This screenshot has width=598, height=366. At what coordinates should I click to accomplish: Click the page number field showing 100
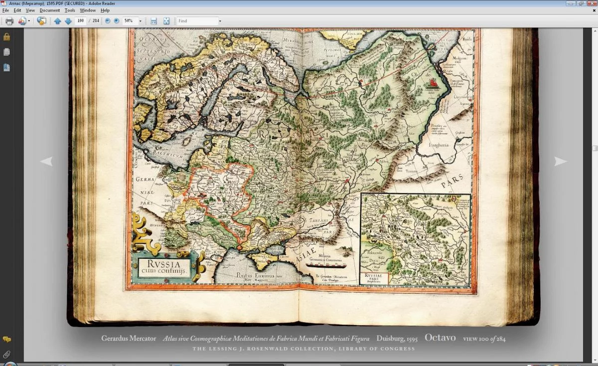(x=81, y=21)
